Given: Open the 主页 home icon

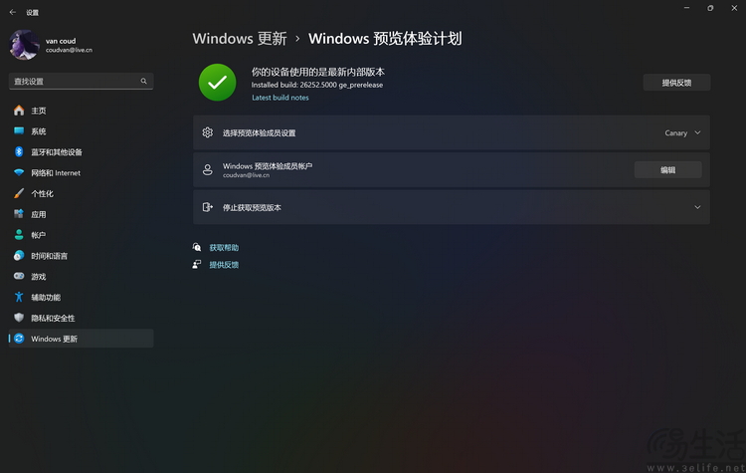Looking at the screenshot, I should pyautogui.click(x=19, y=111).
